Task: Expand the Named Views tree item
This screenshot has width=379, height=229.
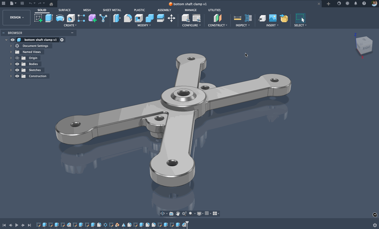Action: 11,52
